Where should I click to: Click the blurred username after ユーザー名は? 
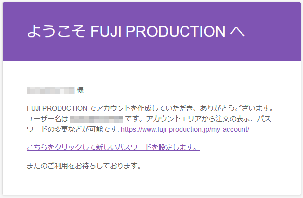tap(97, 119)
